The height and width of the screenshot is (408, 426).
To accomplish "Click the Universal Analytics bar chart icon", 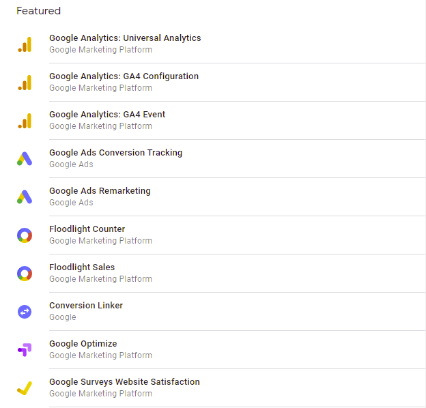I will (25, 44).
